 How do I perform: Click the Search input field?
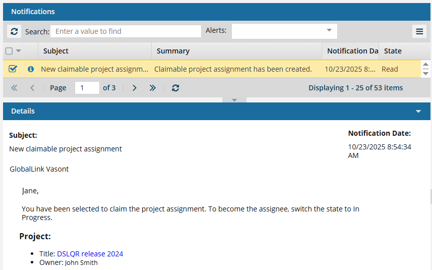click(126, 31)
